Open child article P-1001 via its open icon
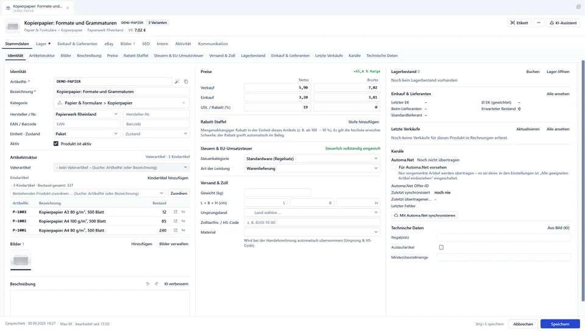Viewport: 585px width, 331px height. click(175, 230)
